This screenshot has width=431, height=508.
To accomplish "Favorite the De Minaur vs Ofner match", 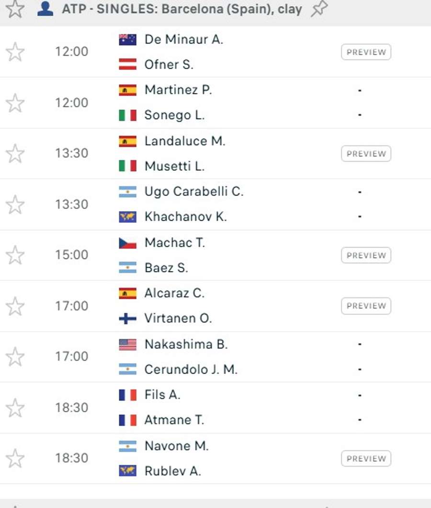I will (x=15, y=52).
